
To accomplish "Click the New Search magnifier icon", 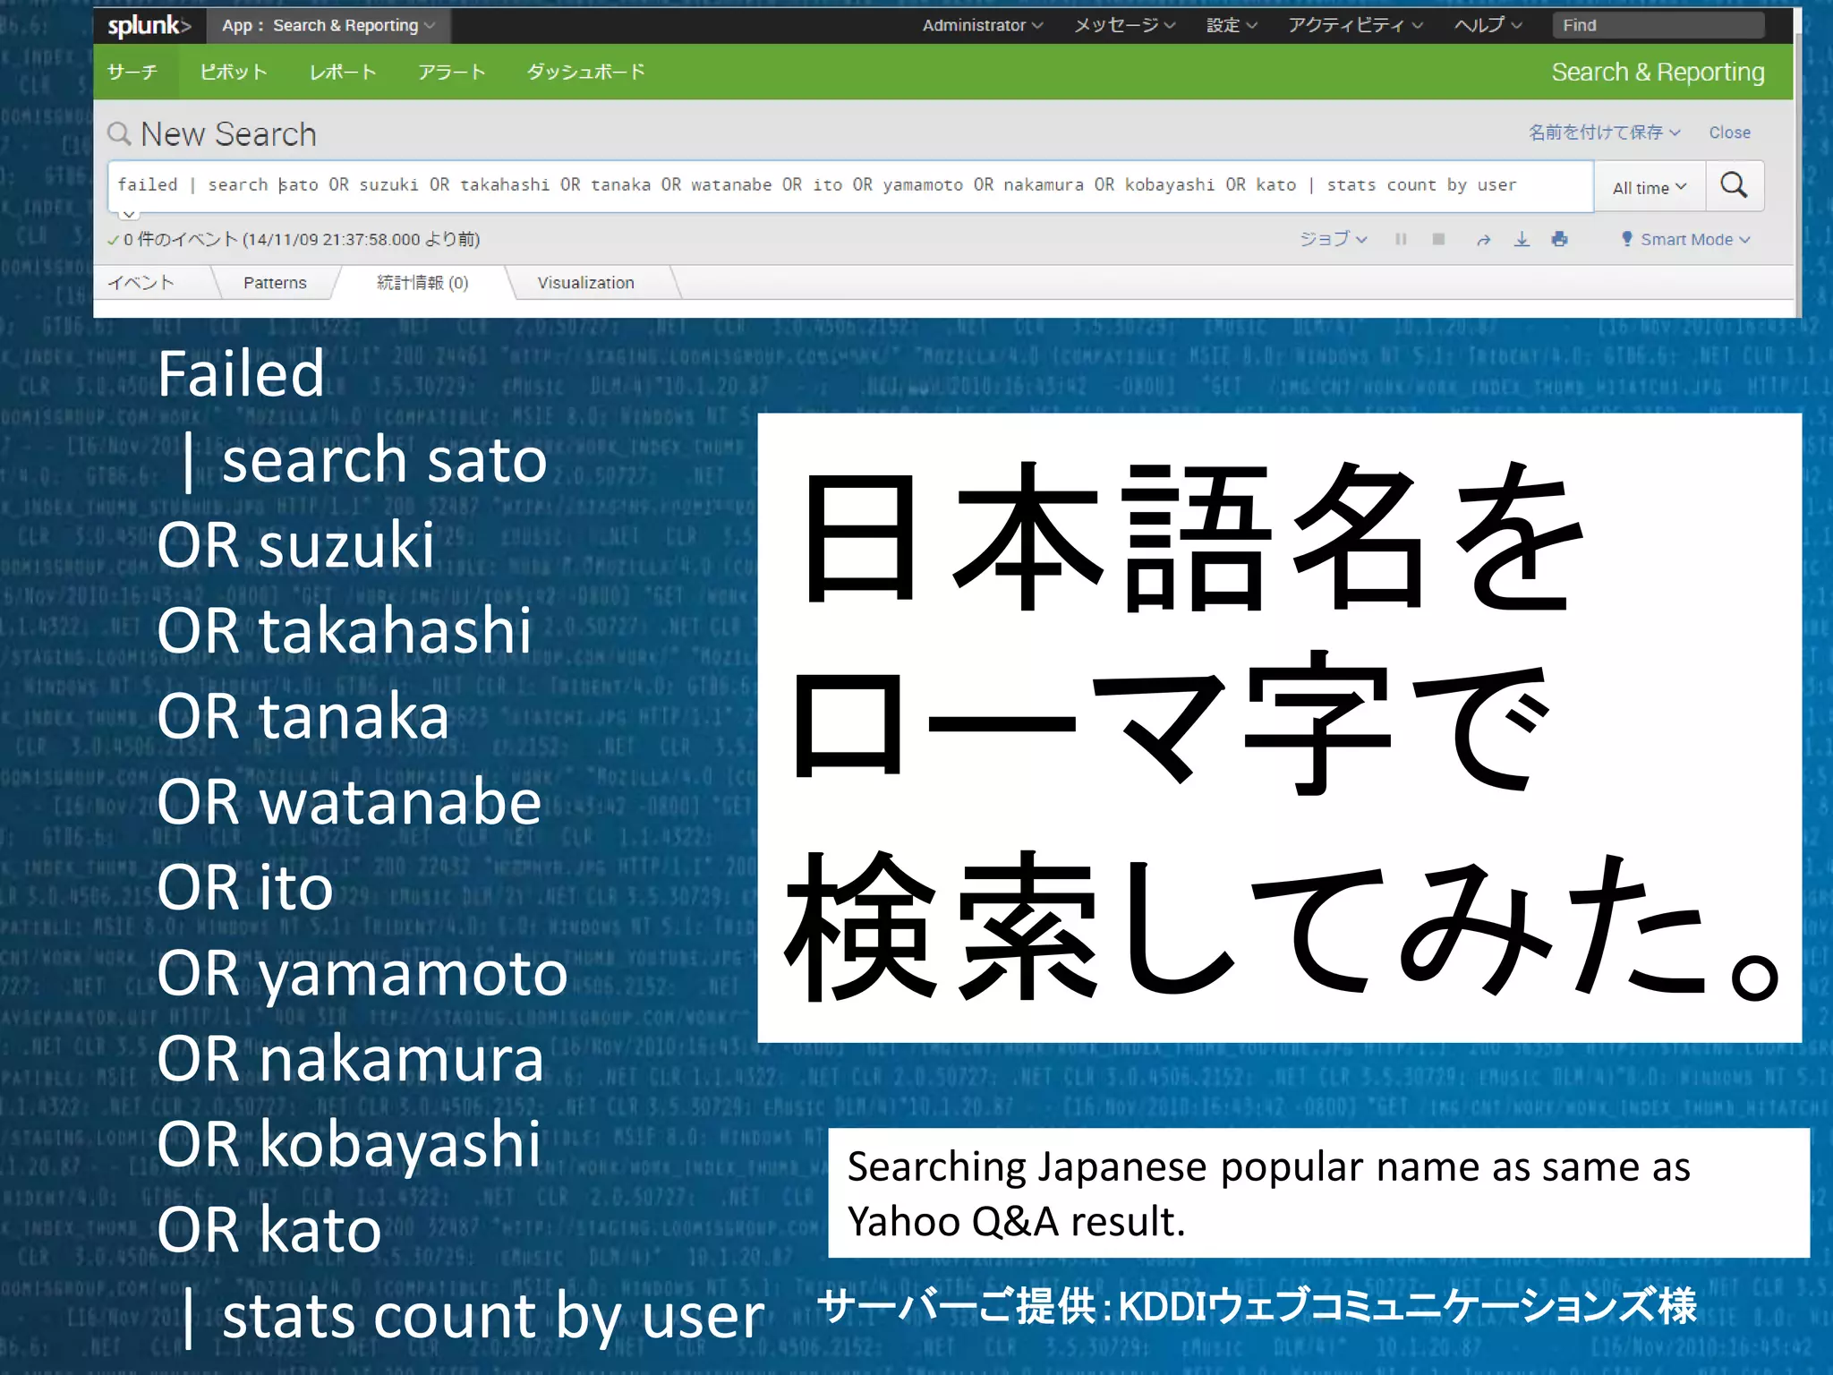I will [x=119, y=134].
